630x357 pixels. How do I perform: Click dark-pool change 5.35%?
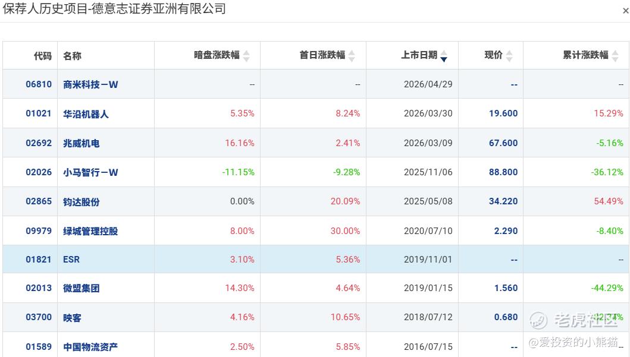coord(242,113)
